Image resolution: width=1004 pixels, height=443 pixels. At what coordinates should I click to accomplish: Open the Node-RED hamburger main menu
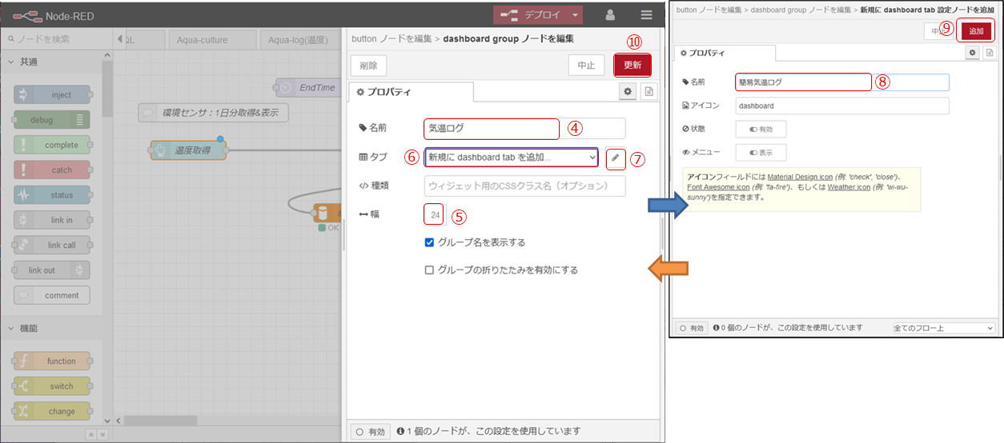point(646,14)
